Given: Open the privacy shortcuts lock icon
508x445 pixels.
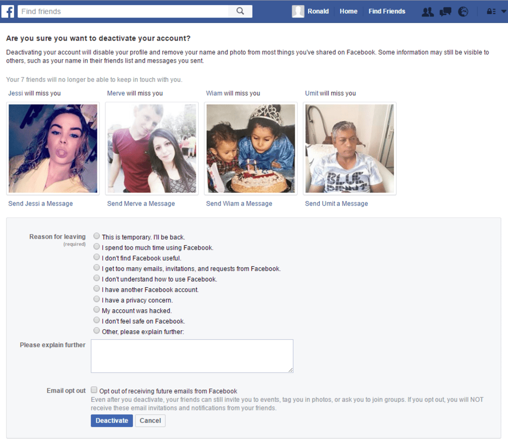Looking at the screenshot, I should (491, 12).
